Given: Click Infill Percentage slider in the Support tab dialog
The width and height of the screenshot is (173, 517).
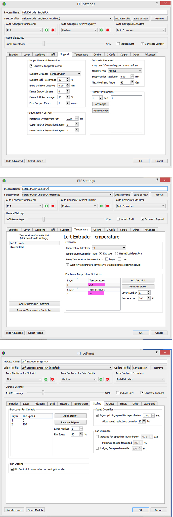Looking at the screenshot, I should (x=44, y=44).
